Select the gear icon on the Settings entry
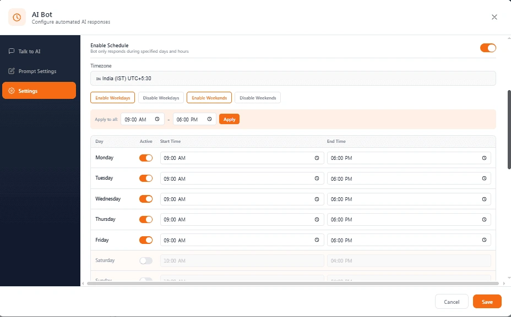This screenshot has width=511, height=317. pos(12,91)
